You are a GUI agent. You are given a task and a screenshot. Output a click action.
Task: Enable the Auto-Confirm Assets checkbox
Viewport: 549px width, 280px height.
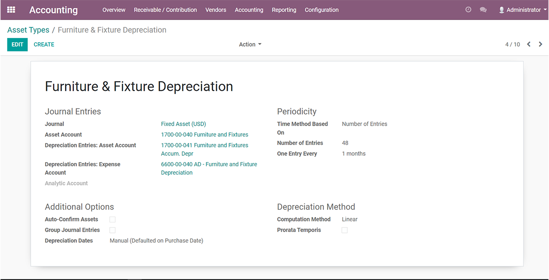point(113,220)
